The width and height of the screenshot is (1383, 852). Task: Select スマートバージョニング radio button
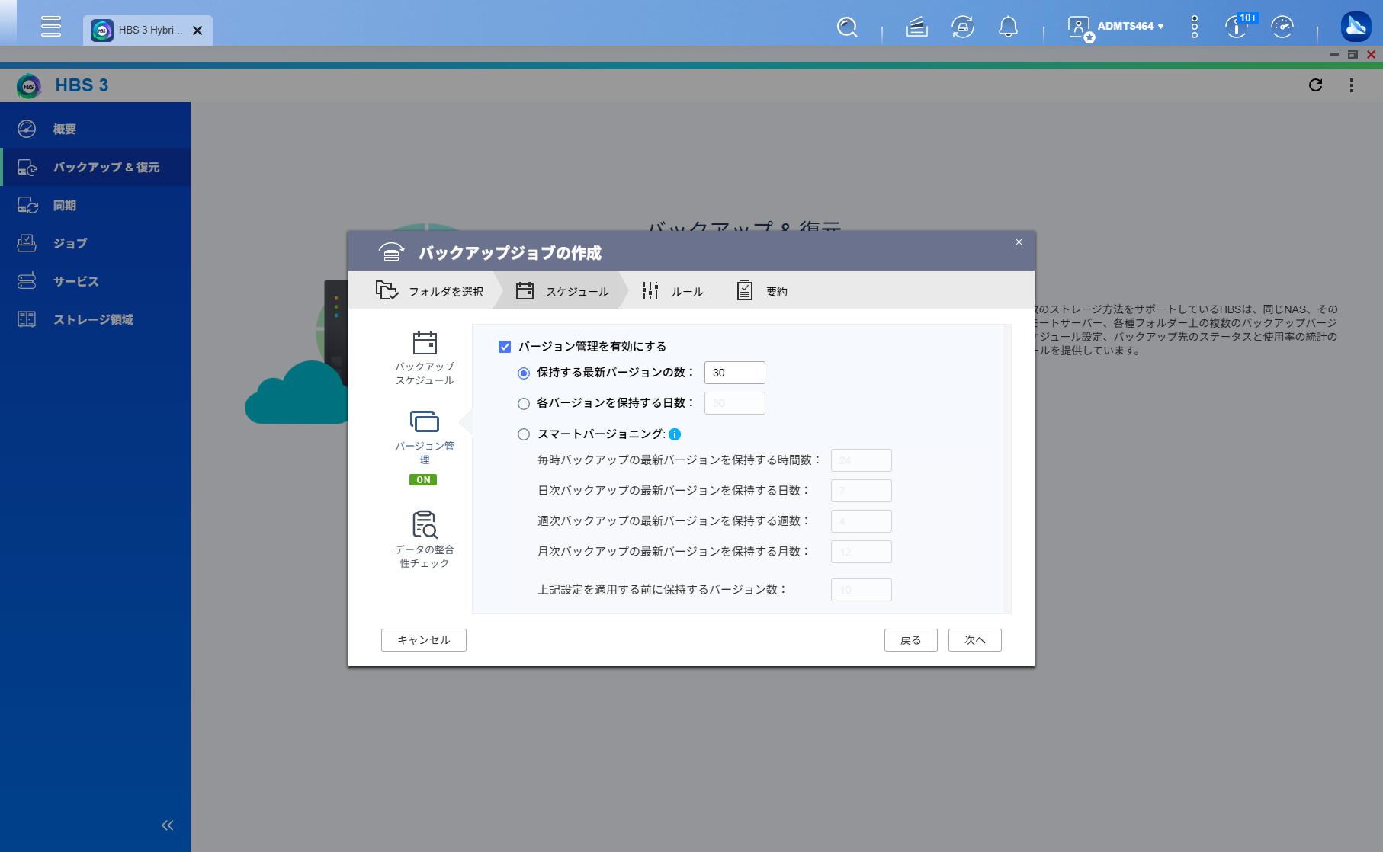click(x=524, y=434)
